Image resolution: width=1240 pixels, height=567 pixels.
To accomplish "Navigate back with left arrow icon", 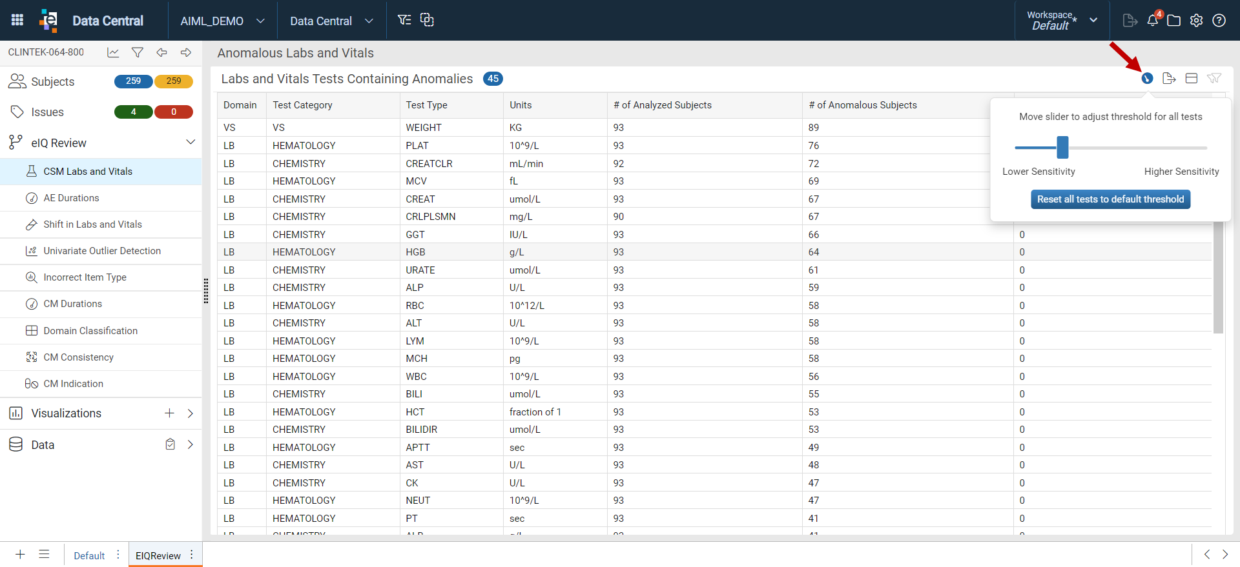I will [x=162, y=52].
